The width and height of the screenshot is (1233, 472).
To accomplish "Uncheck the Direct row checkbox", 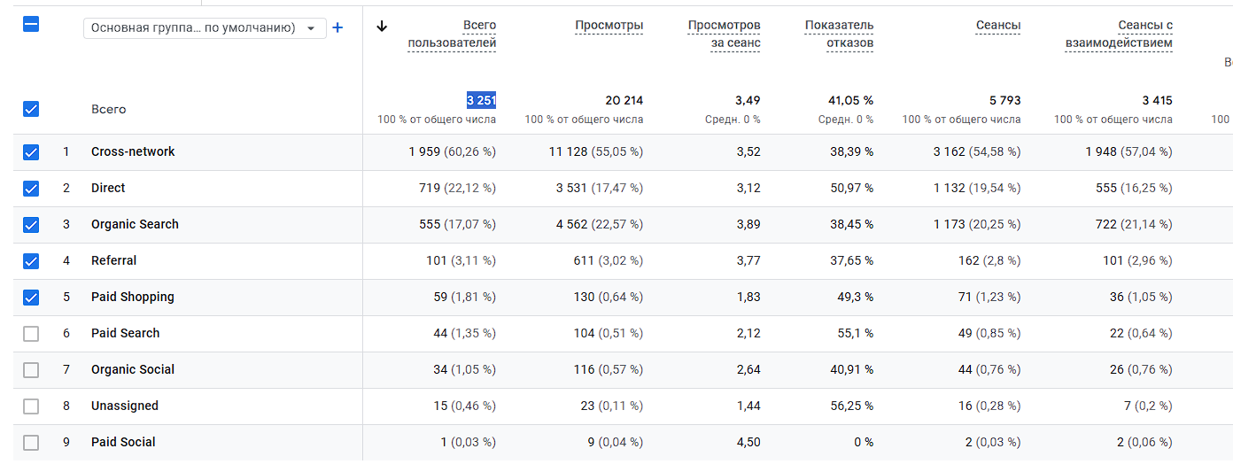I will (x=31, y=189).
